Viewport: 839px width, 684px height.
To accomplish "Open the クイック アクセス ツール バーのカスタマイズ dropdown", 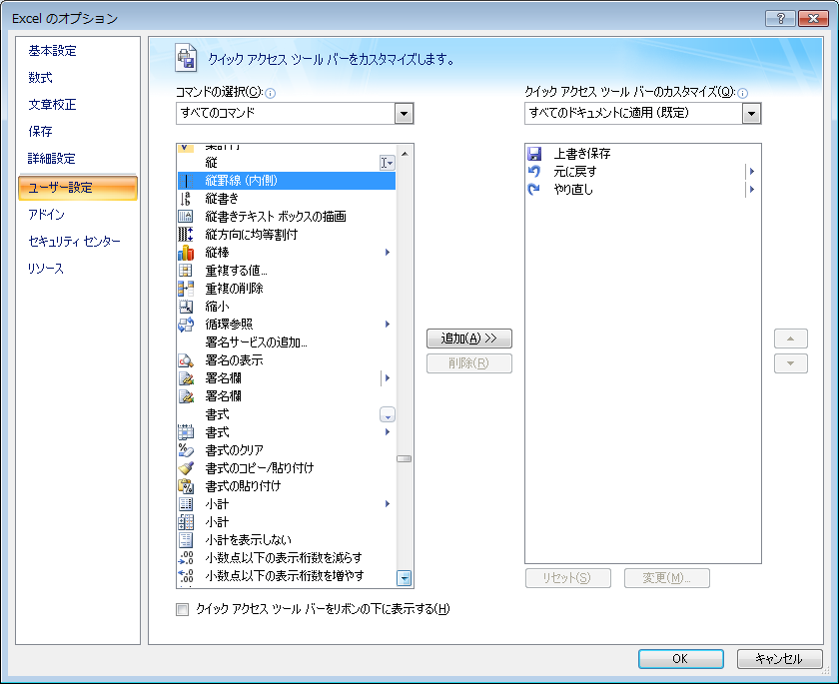I will point(751,113).
